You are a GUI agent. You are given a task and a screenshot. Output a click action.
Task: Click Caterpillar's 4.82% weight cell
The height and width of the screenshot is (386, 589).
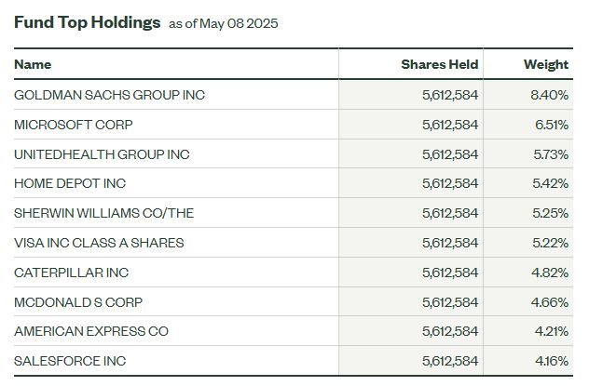(x=550, y=273)
